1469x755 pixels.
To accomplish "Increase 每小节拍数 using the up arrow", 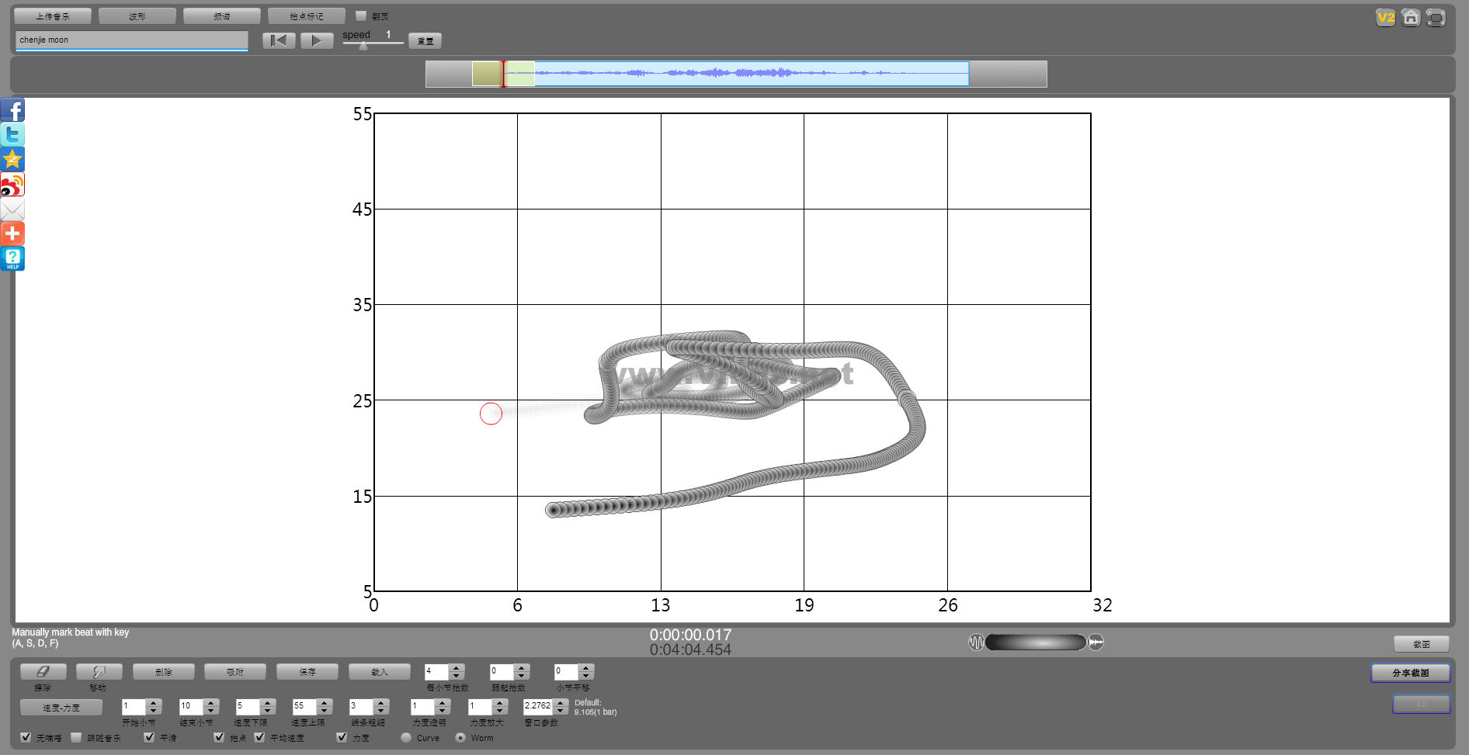I will click(x=457, y=667).
